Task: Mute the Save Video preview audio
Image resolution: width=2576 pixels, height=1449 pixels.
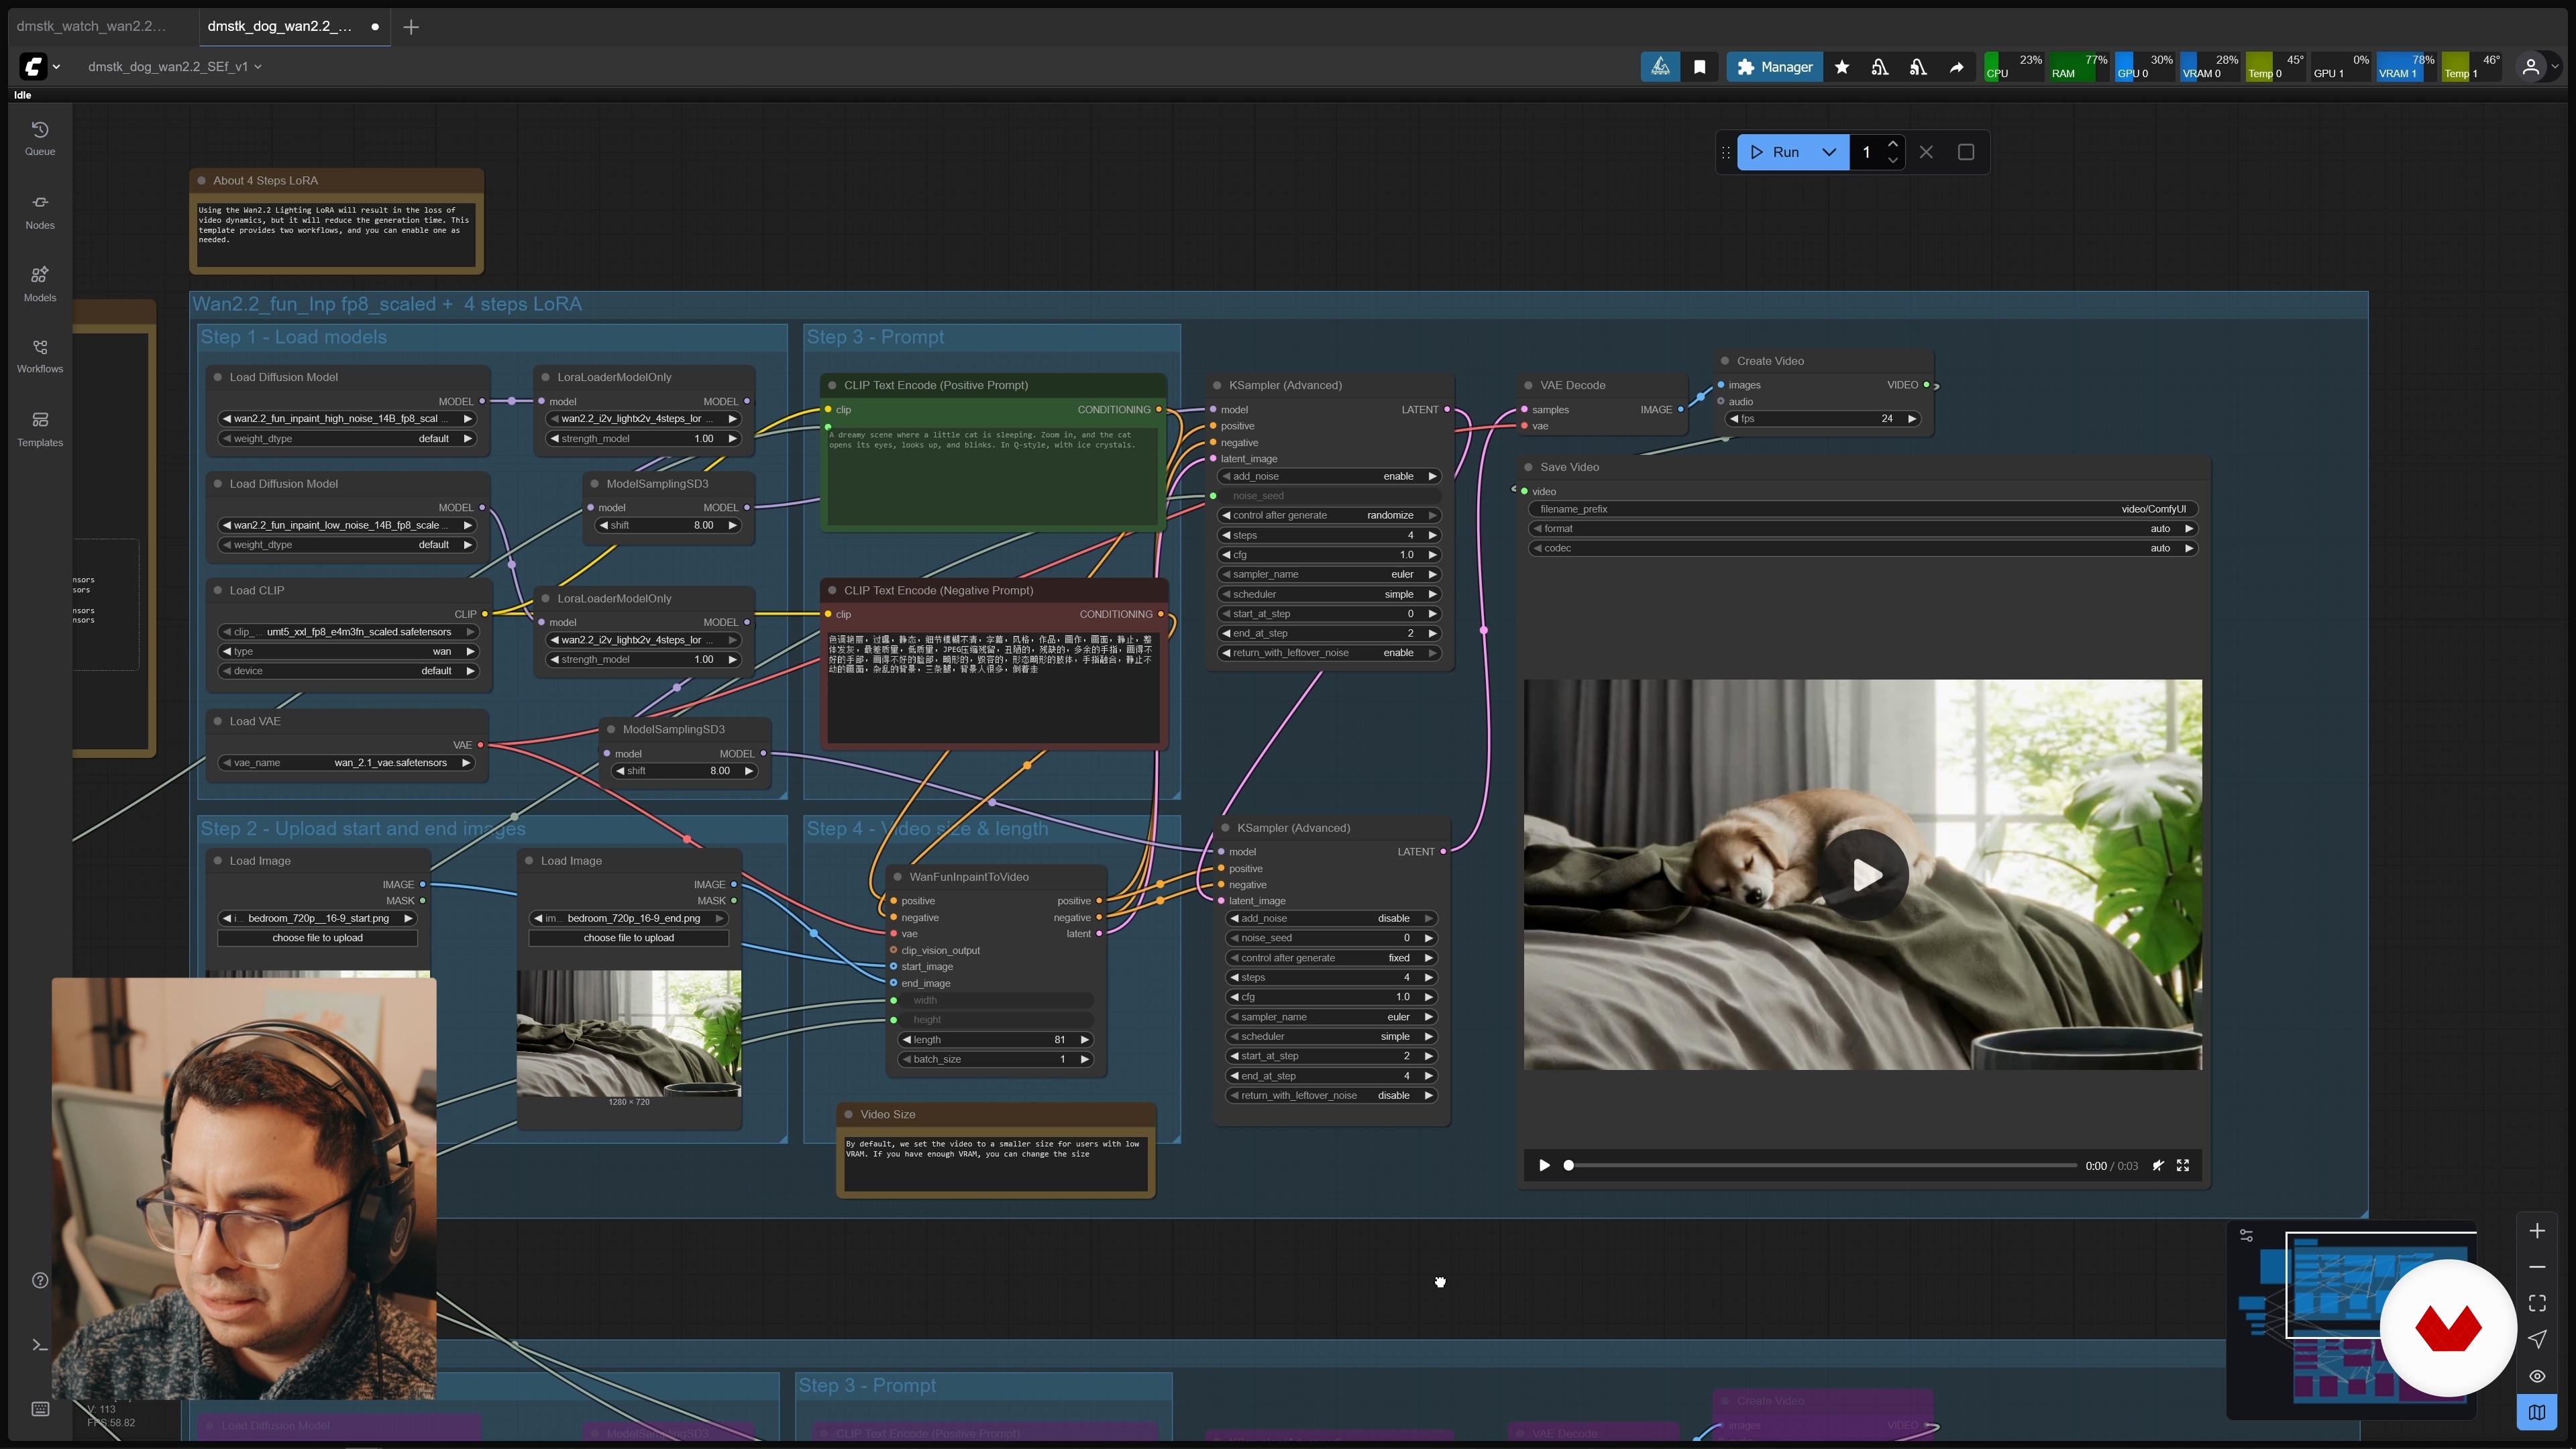Action: click(2158, 1166)
